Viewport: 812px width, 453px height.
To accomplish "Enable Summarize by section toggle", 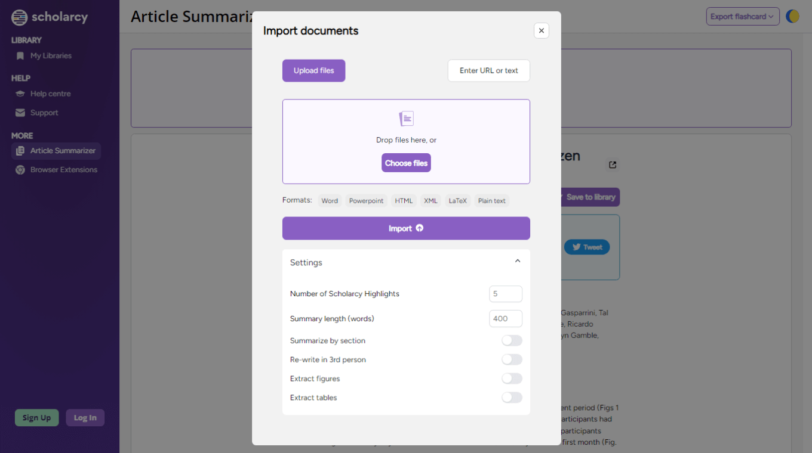I will [x=512, y=340].
